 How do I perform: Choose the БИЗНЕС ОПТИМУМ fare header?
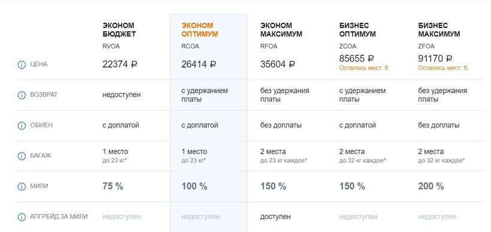357,30
